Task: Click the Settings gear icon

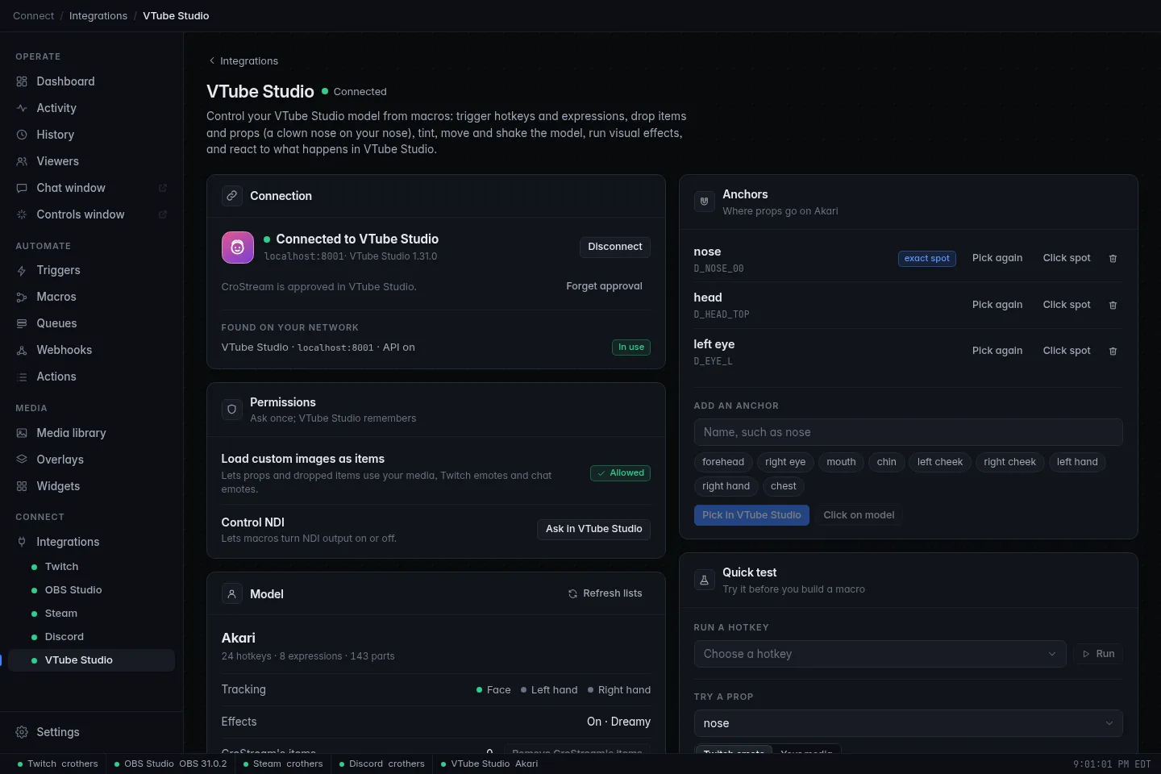Action: point(22,732)
